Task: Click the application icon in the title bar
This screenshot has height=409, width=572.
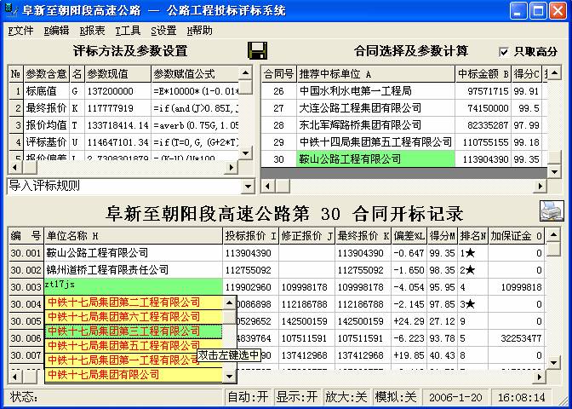Action: click(11, 9)
